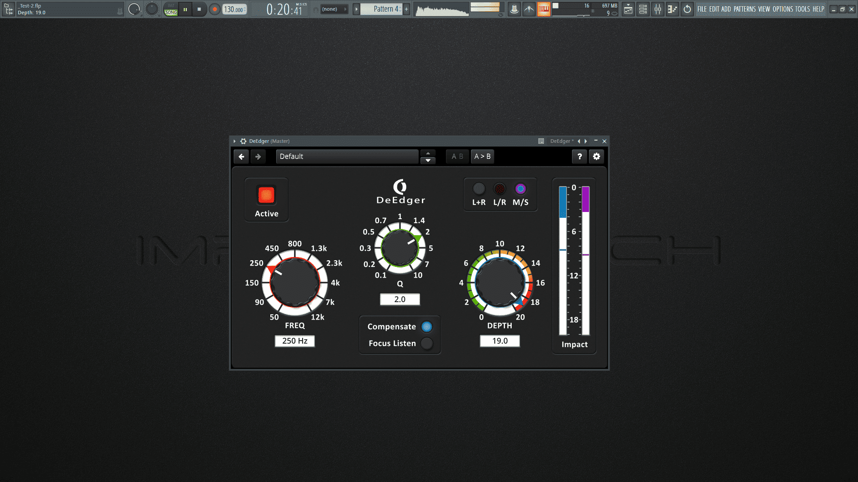Screen dimensions: 858x482
Task: Click the CPU and memory usage panel
Action: coord(585,9)
